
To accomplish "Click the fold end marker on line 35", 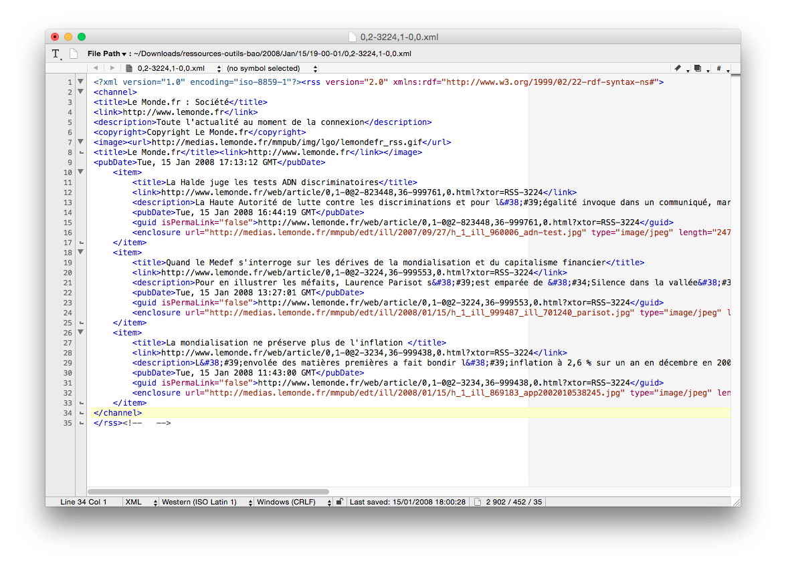I will (81, 423).
